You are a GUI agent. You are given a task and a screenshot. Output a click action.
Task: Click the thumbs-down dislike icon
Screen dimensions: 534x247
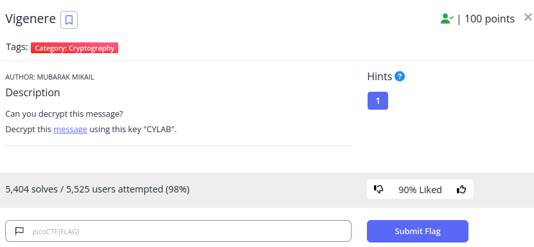pos(378,189)
